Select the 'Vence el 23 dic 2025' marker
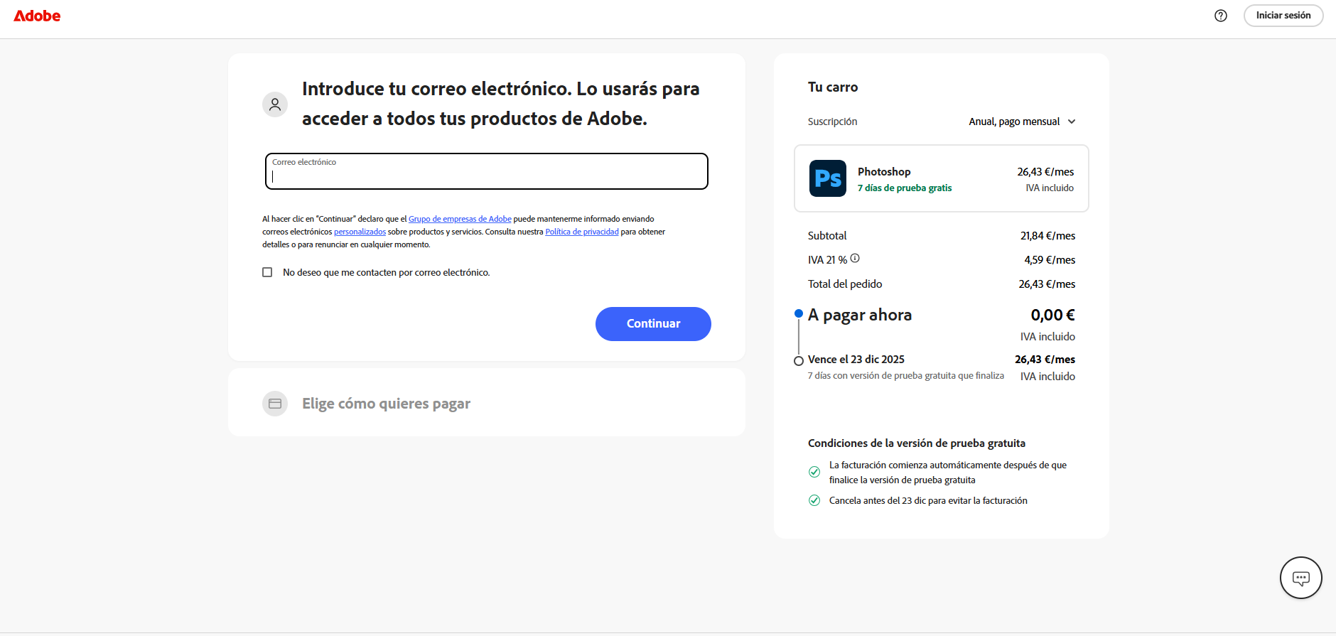Screen dimensions: 1336x636 pyautogui.click(x=799, y=361)
